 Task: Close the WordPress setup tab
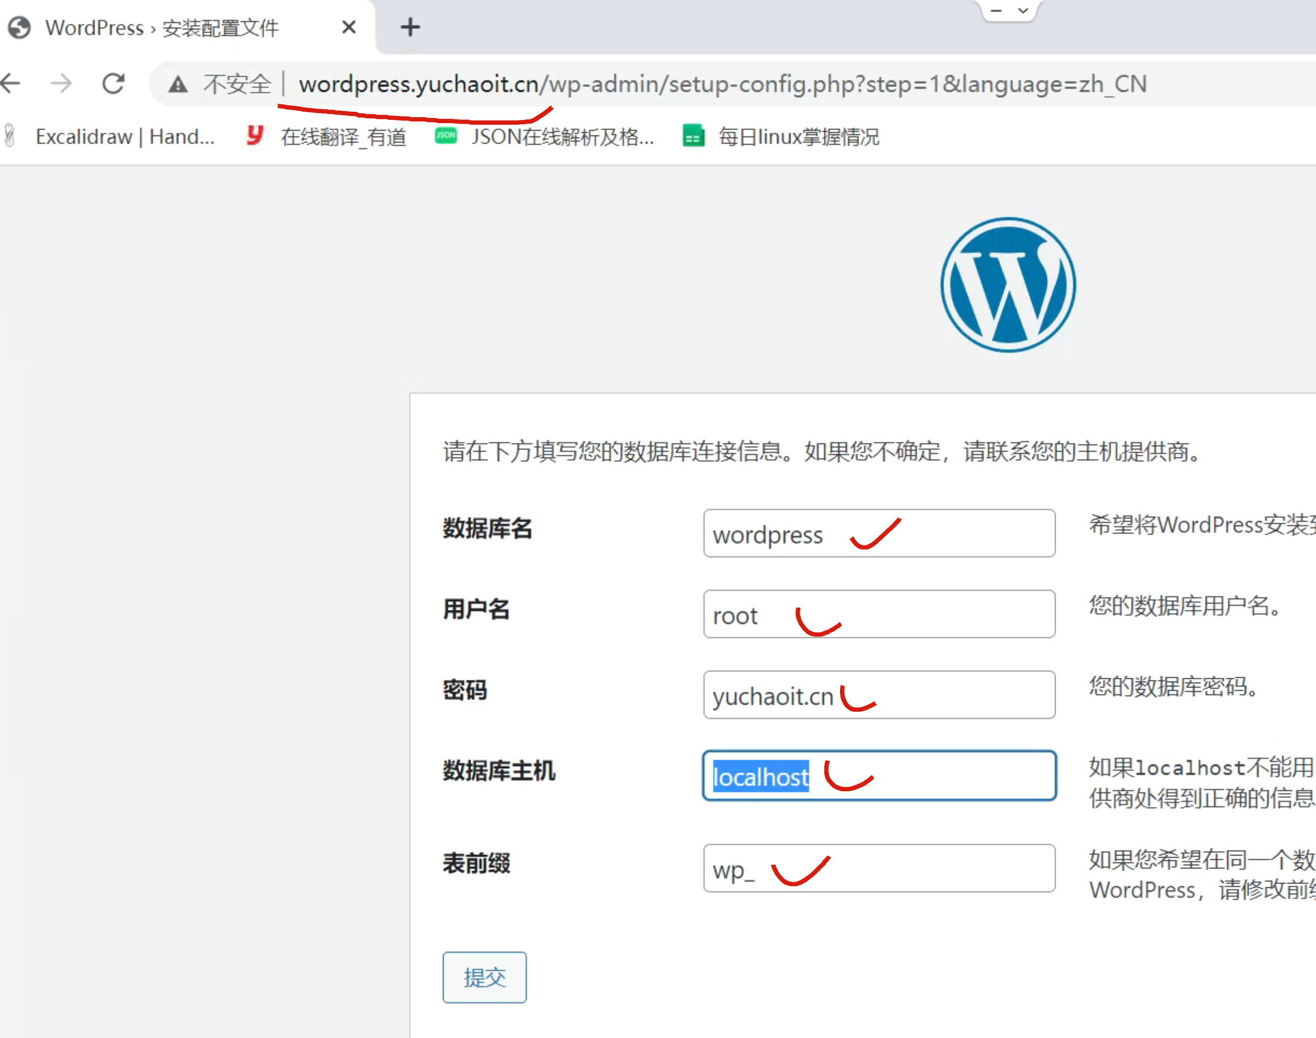point(348,28)
